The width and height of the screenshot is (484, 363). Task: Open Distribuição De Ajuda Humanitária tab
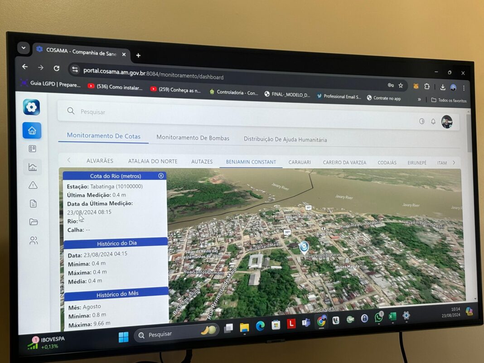click(285, 140)
